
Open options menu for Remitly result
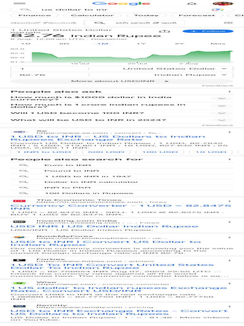coord(229,307)
